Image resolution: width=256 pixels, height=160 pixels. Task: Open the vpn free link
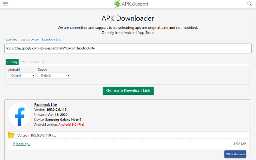[12, 40]
